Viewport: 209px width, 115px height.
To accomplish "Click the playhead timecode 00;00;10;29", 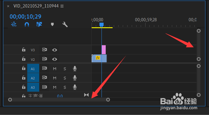I will (25, 16).
